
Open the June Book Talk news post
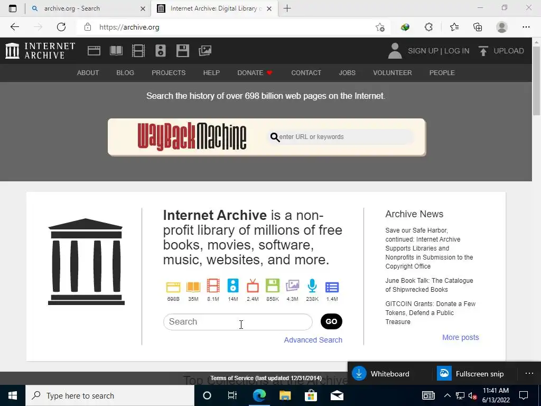click(x=429, y=285)
